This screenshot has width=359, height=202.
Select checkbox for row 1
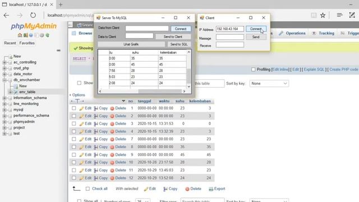tap(73, 108)
